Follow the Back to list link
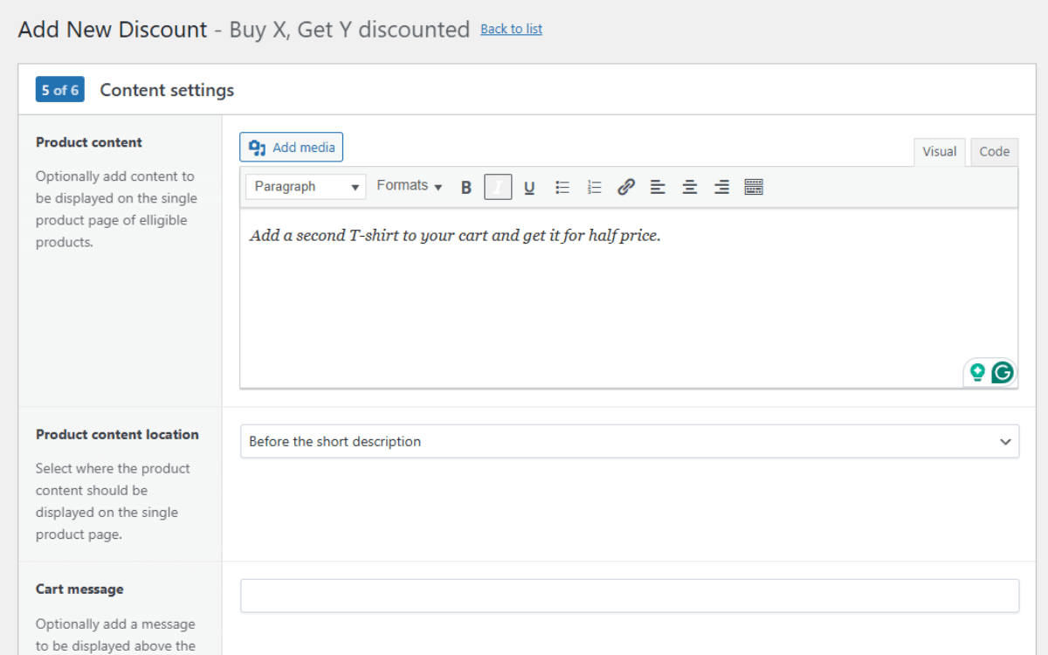This screenshot has height=655, width=1048. click(511, 30)
